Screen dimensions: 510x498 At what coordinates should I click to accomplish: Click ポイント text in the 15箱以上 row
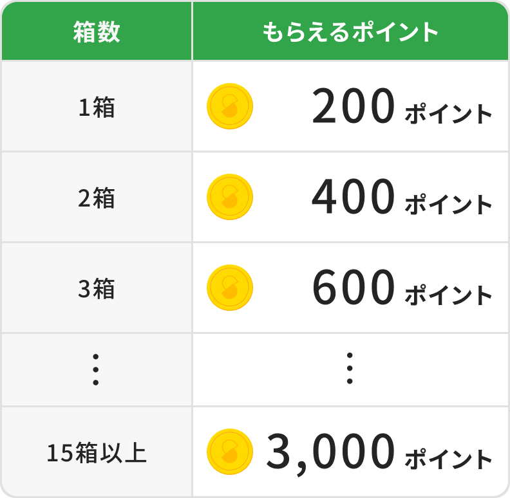pyautogui.click(x=448, y=459)
